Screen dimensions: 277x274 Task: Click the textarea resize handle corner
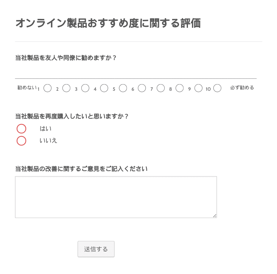pos(215,216)
